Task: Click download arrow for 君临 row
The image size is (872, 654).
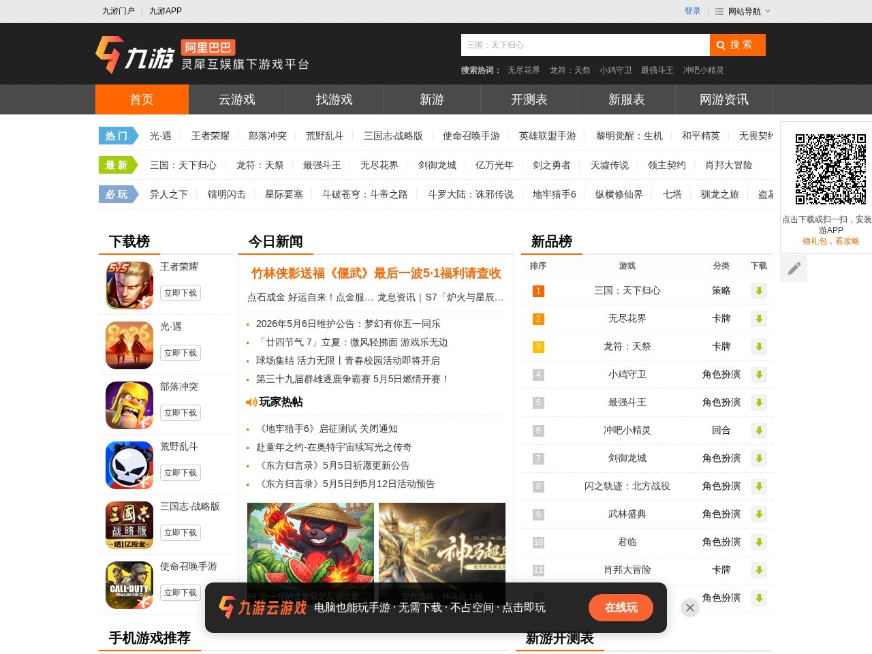Action: click(759, 542)
